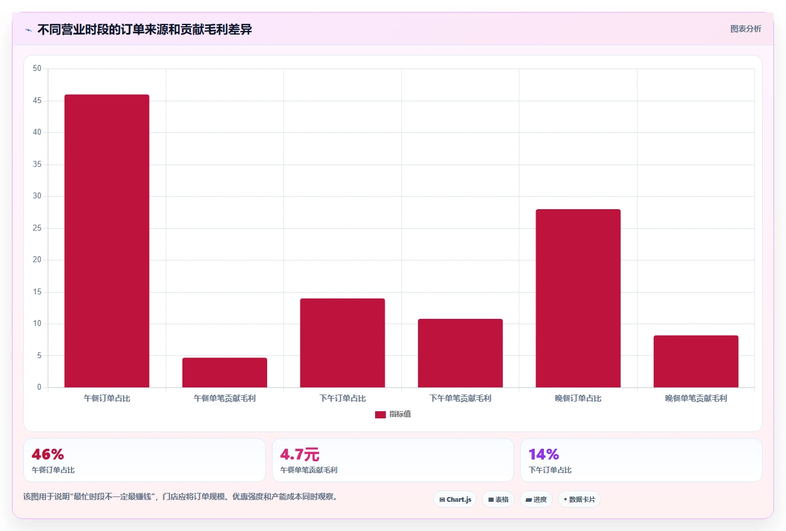
Task: Click the 图表分析 label in header
Action: 745,29
